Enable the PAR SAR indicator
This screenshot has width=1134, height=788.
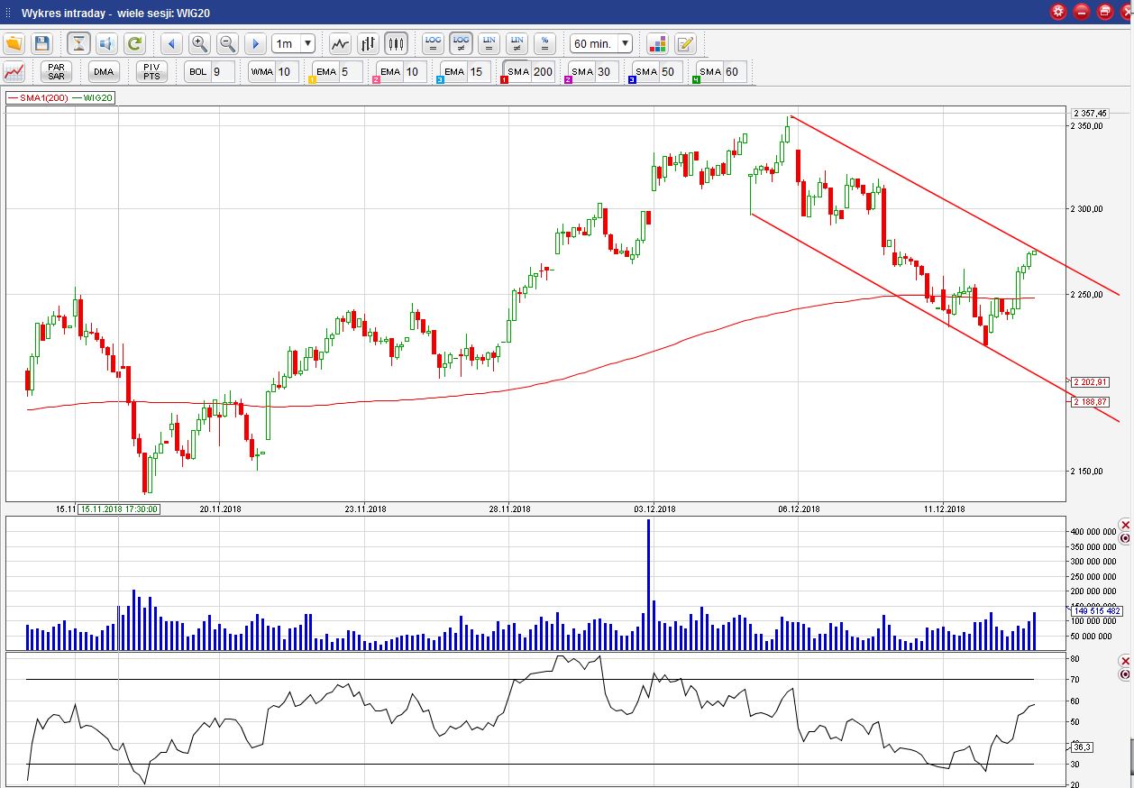pos(56,72)
